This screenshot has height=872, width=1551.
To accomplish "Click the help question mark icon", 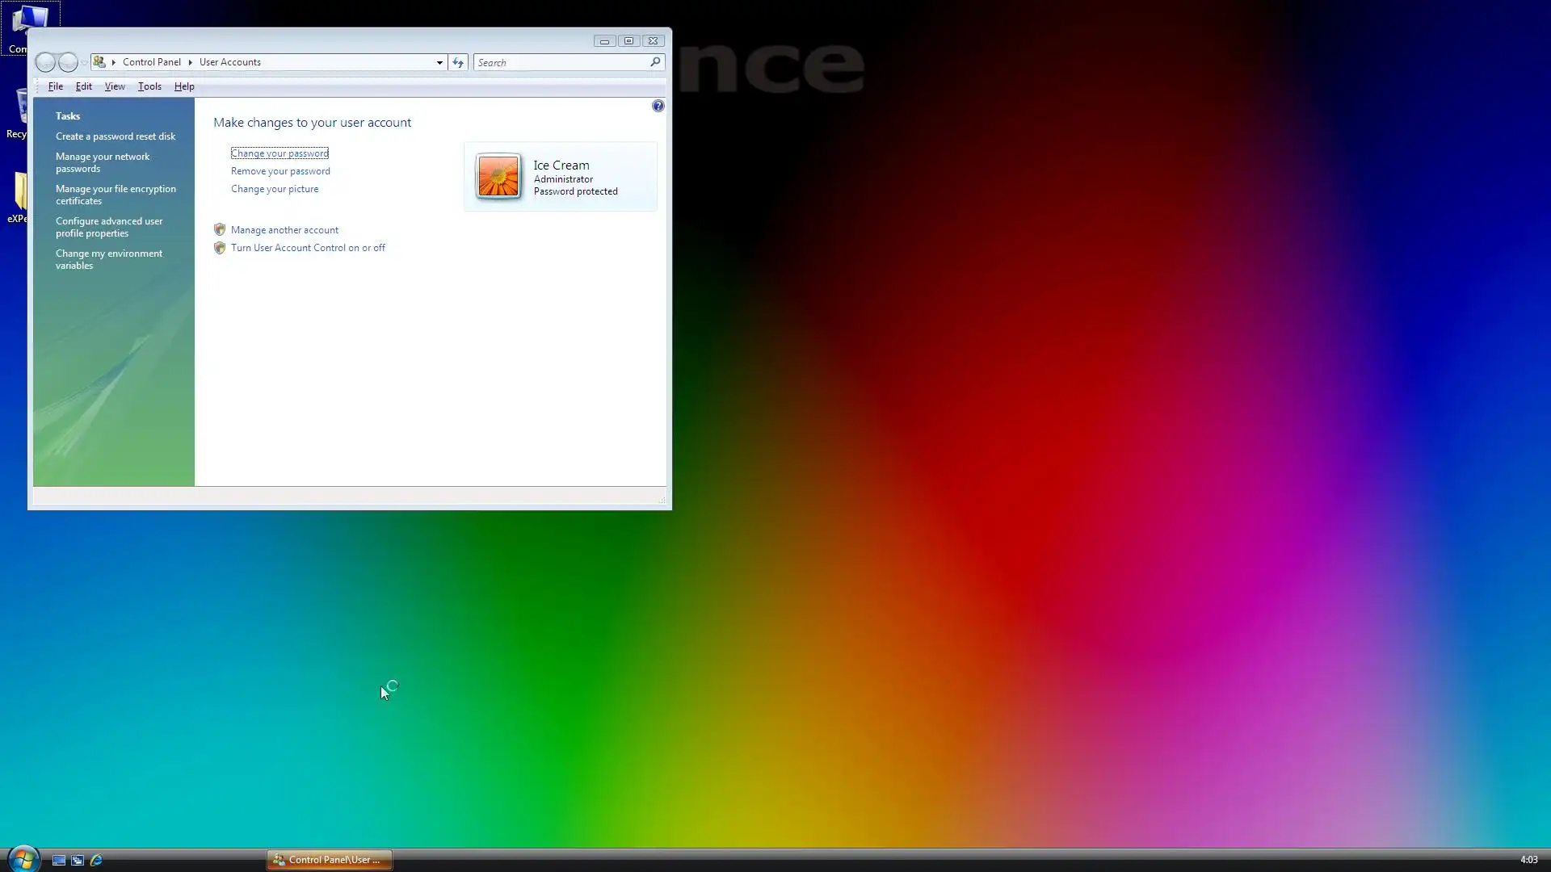I will [658, 106].
